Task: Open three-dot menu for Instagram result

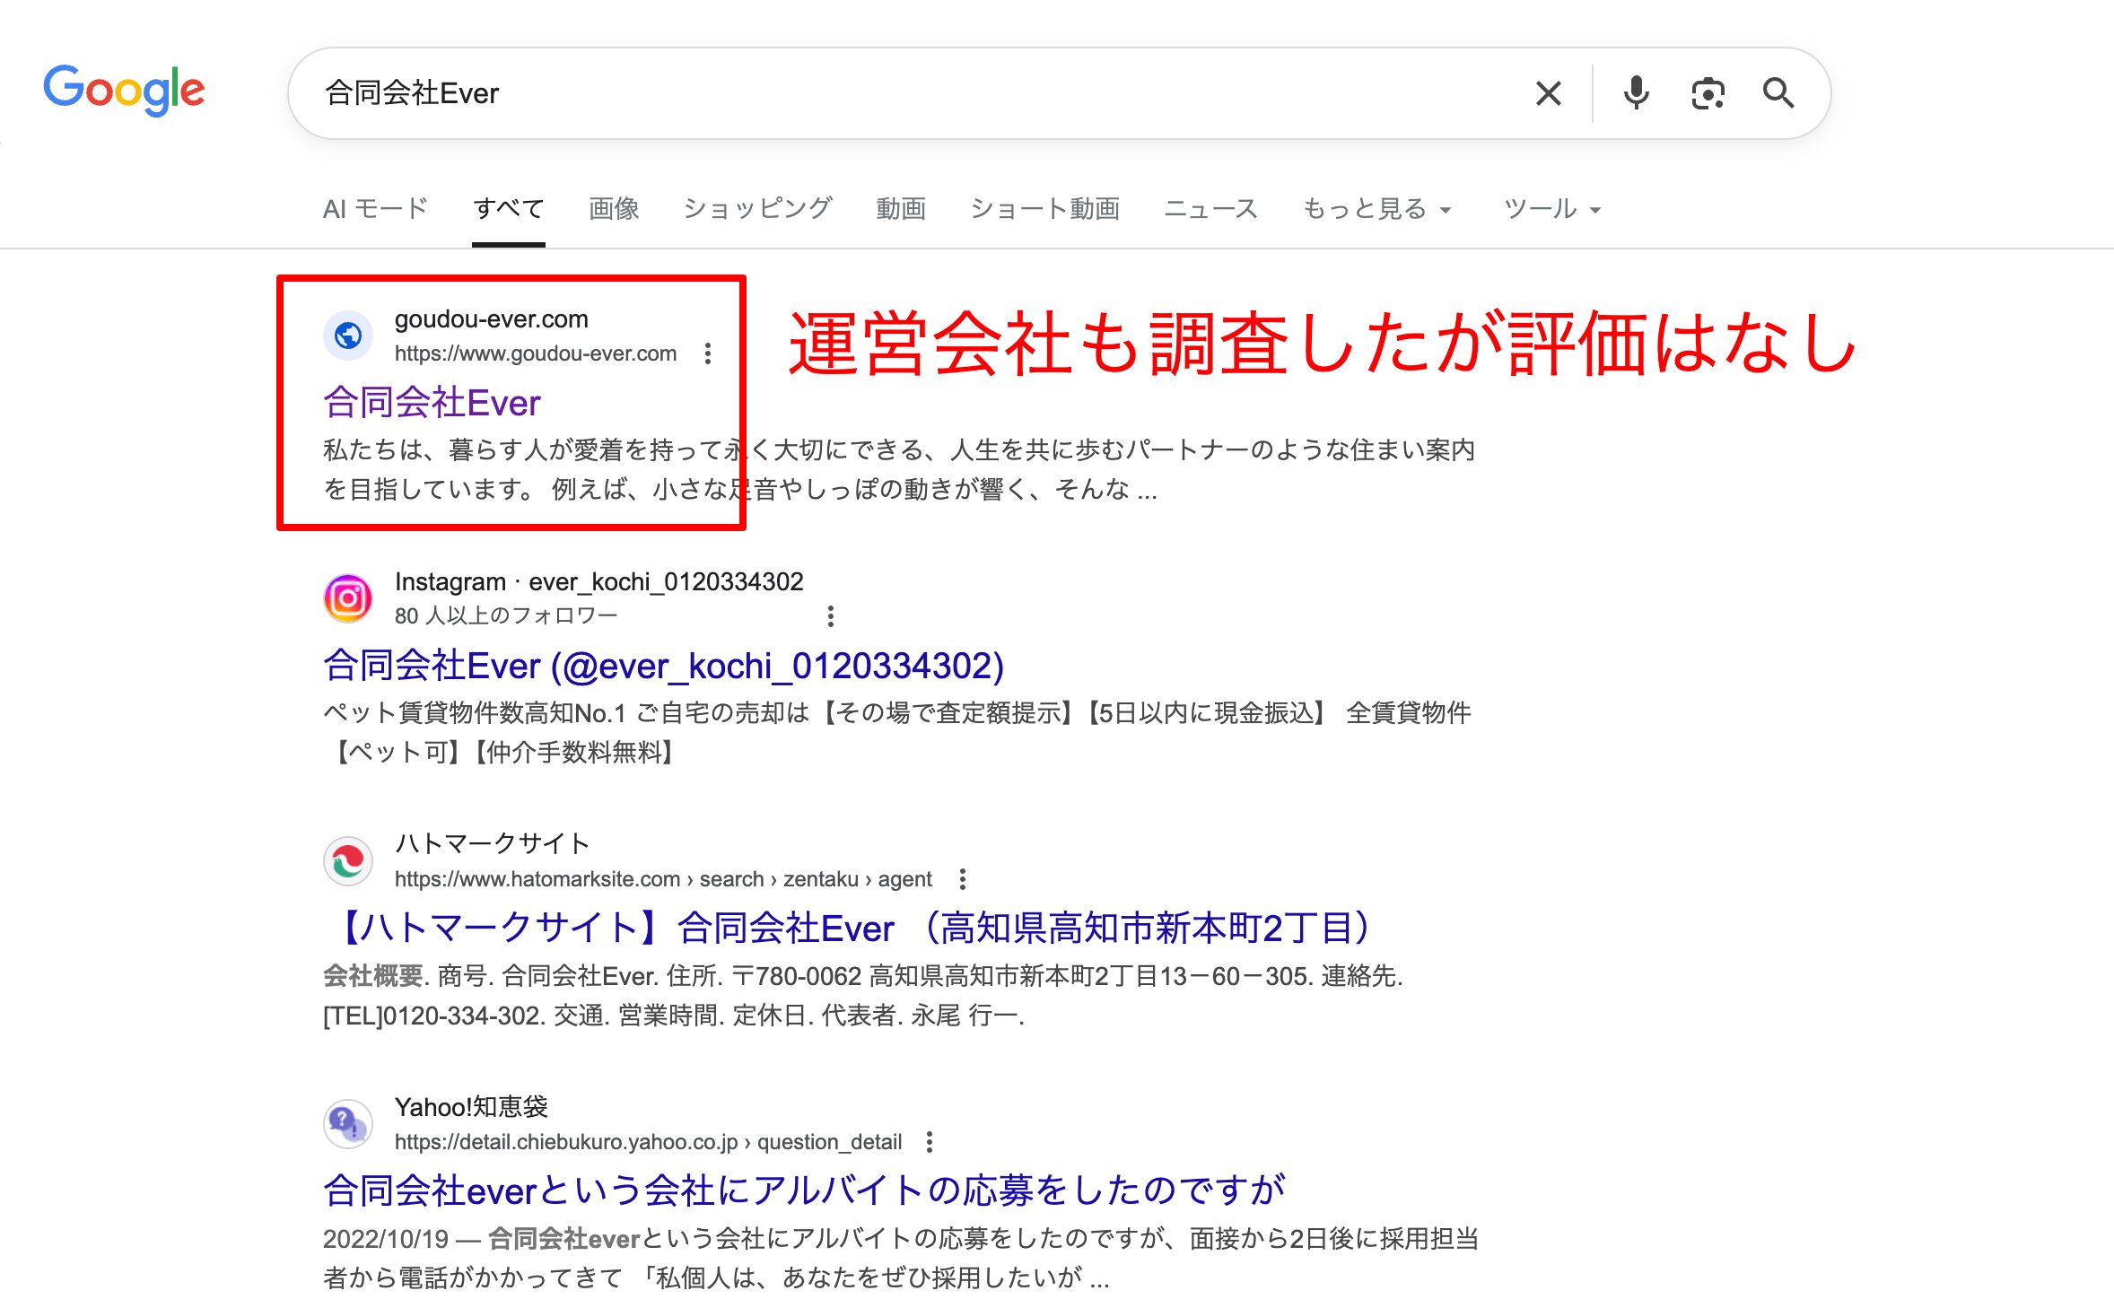Action: (x=831, y=616)
